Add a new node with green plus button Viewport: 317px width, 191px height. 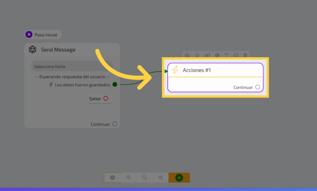click(x=179, y=178)
